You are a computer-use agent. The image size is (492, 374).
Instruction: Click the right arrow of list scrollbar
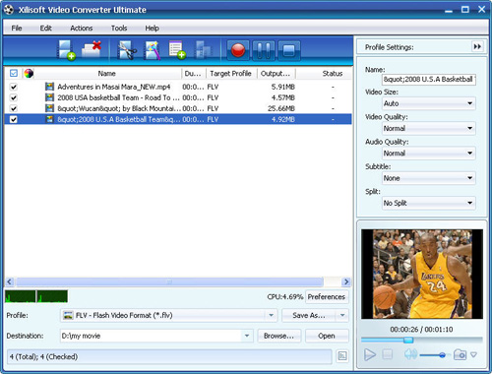[345, 281]
